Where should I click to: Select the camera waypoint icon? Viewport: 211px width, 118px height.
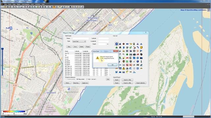click(x=134, y=54)
